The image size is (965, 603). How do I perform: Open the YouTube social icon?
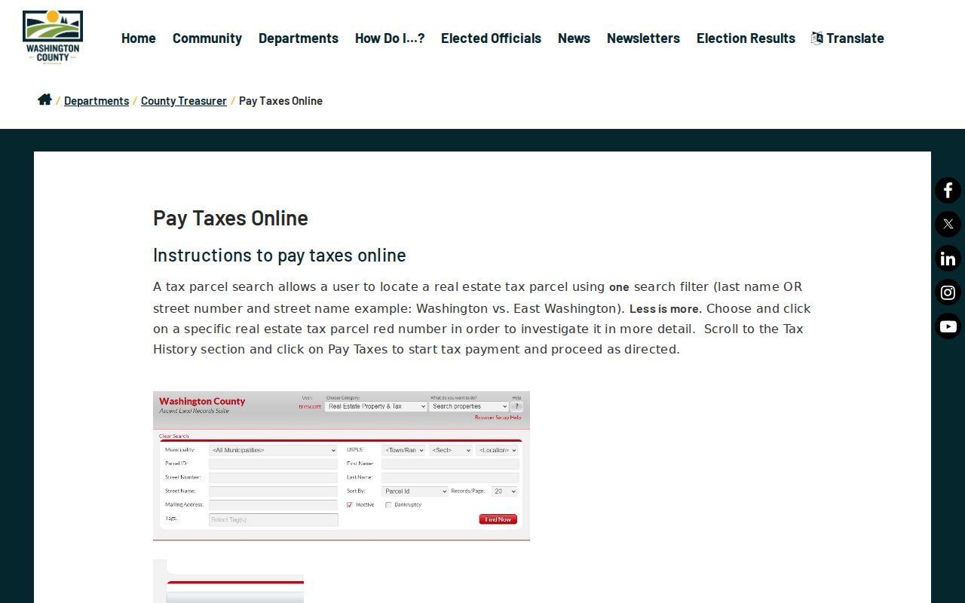948,326
